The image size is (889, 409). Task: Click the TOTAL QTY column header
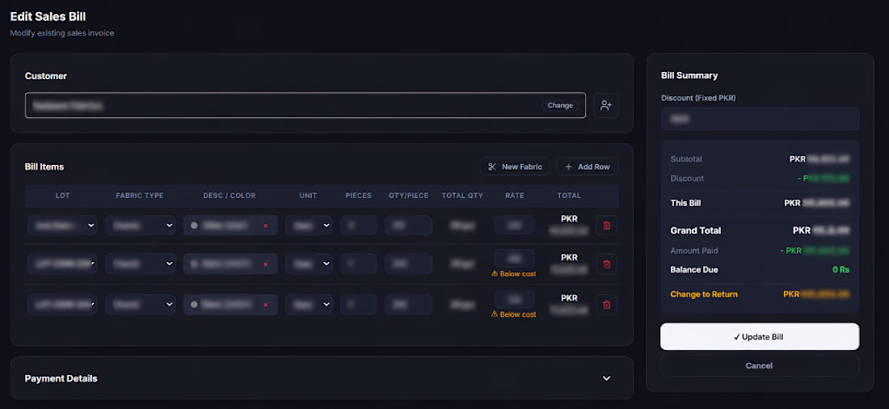[462, 196]
